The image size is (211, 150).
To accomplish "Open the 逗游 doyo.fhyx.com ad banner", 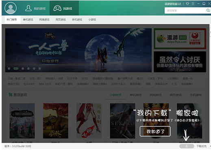I will [180, 39].
